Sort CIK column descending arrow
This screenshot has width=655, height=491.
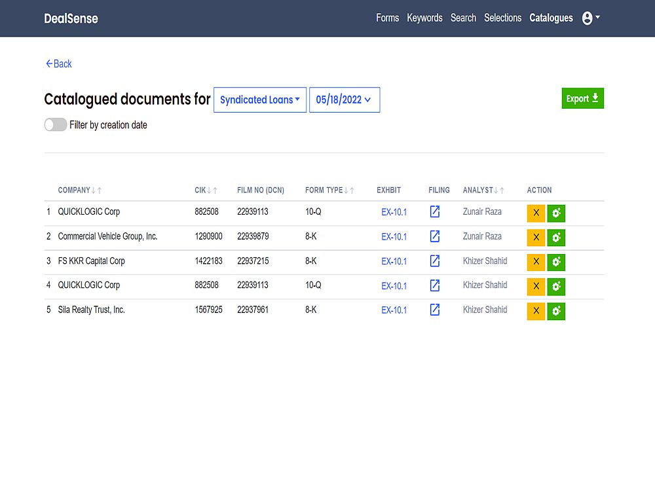tap(210, 191)
